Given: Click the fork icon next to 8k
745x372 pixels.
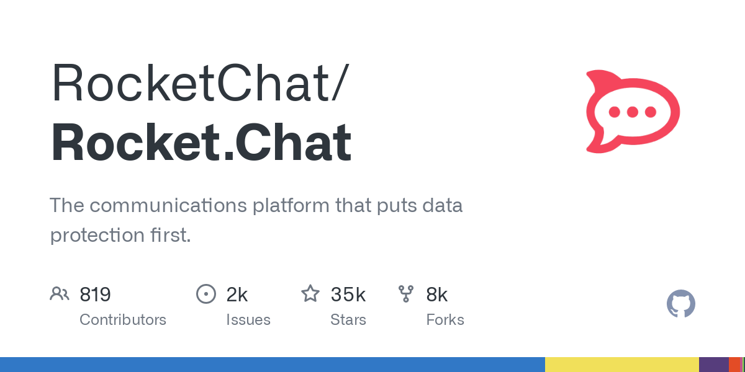Looking at the screenshot, I should (406, 294).
